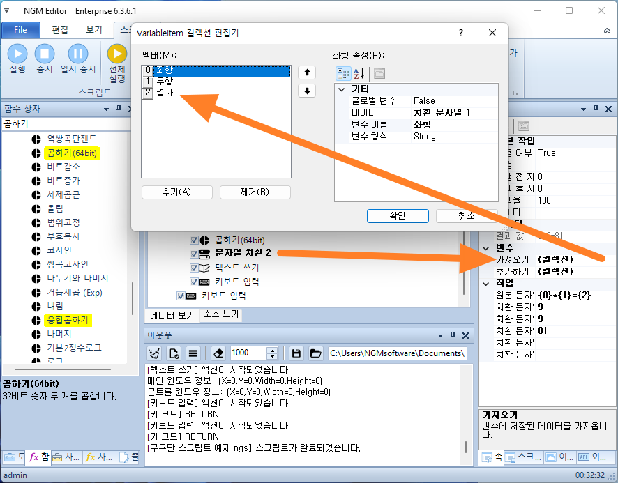
Task: Toggle checkbox for 텍스트 쓰기 step
Action: pyautogui.click(x=194, y=268)
